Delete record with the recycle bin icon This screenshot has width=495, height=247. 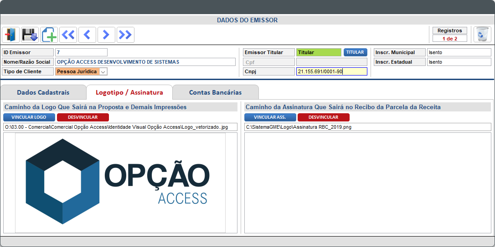(x=482, y=34)
